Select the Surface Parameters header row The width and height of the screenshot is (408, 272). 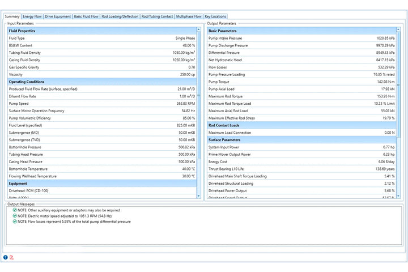(x=301, y=140)
